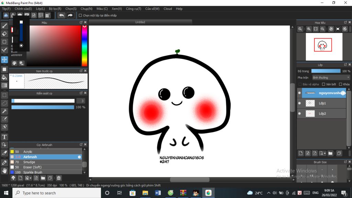Rotate canvas right in Navigator
The width and height of the screenshot is (352, 198).
[345, 29]
